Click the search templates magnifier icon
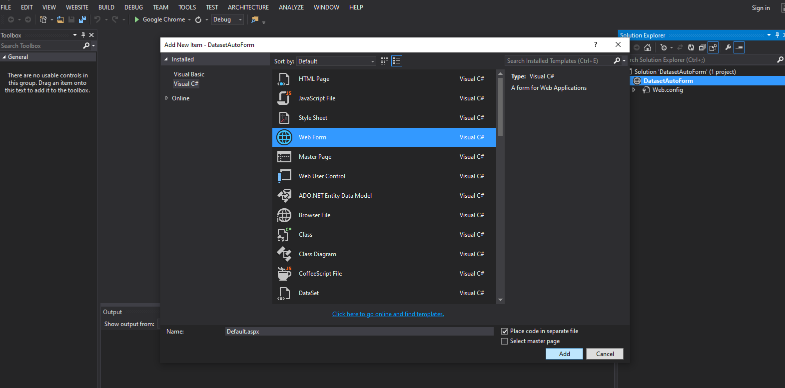 (x=617, y=60)
